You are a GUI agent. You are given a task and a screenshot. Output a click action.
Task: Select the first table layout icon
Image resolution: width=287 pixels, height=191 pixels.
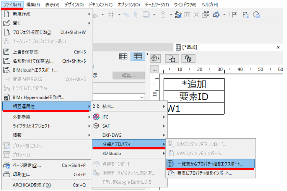[x=123, y=57]
